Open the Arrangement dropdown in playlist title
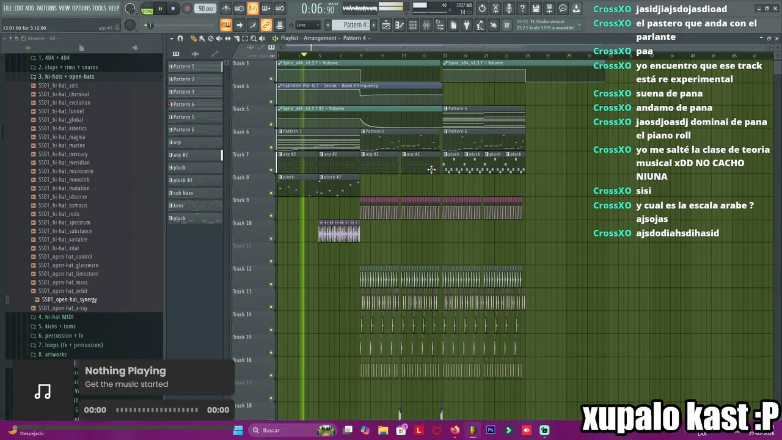This screenshot has width=782, height=440. point(320,38)
